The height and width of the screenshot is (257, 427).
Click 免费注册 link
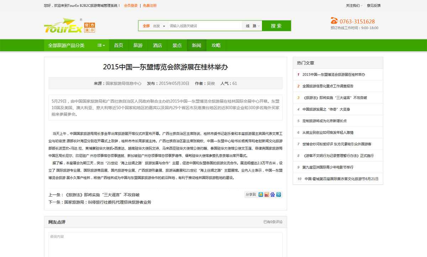[149, 6]
